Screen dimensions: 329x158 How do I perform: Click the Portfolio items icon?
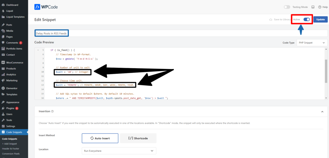coord(3,49)
